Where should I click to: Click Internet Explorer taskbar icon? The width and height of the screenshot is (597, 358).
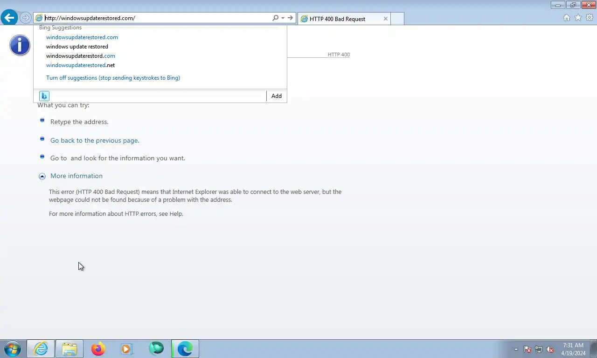tap(41, 349)
